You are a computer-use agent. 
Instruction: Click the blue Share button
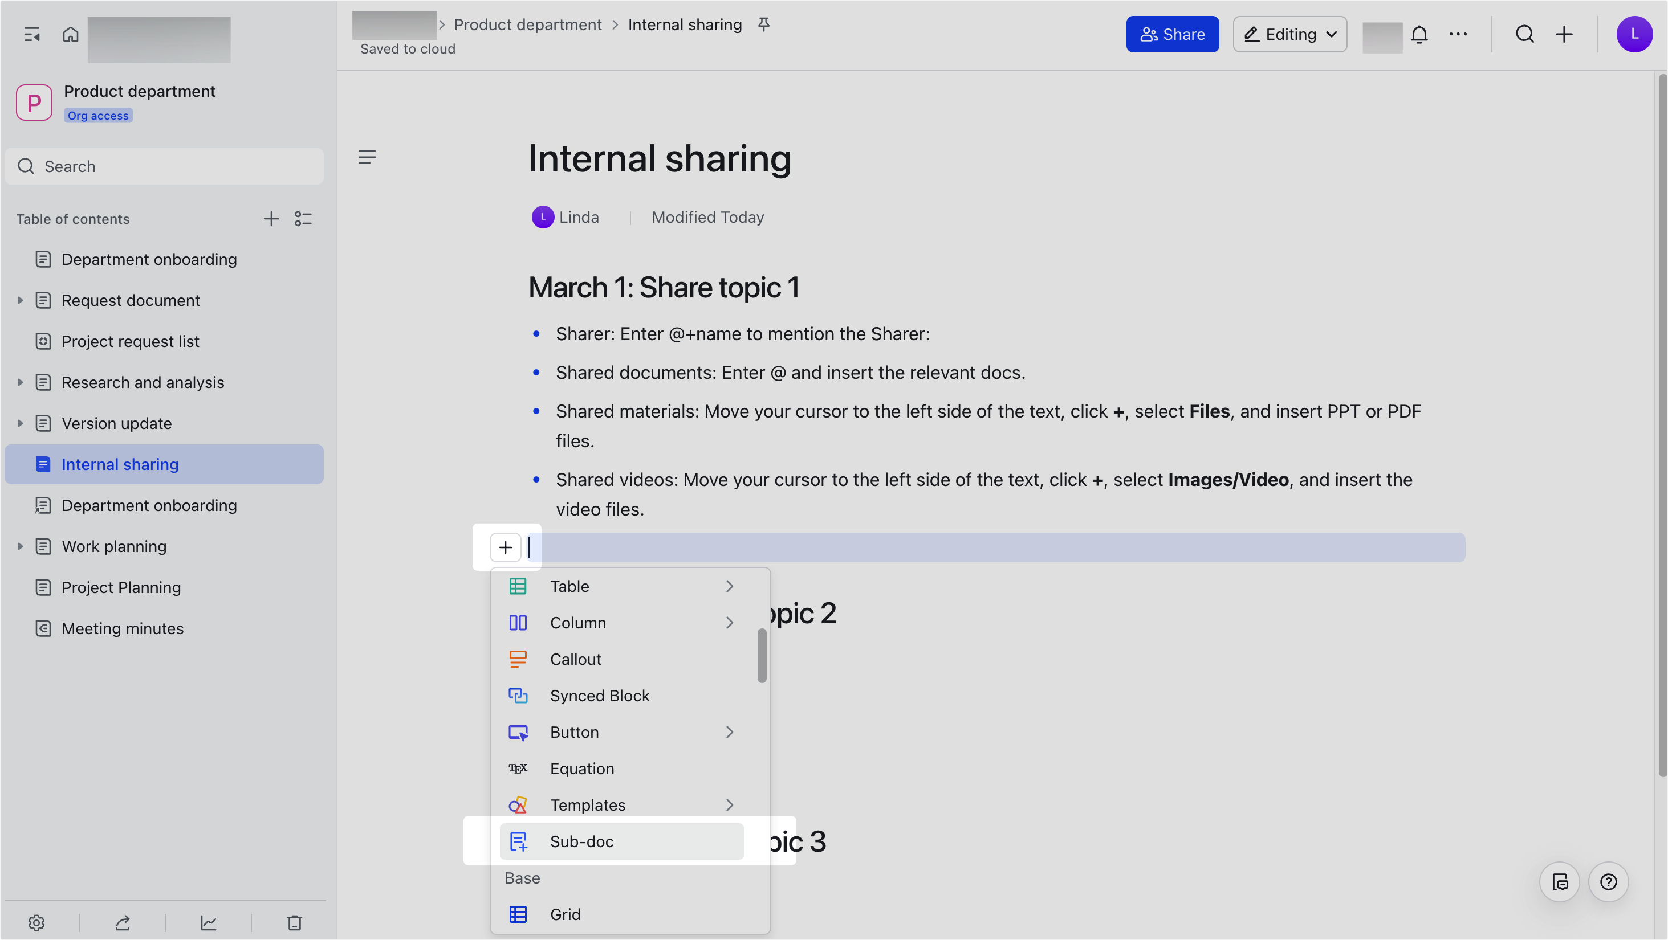1172,34
